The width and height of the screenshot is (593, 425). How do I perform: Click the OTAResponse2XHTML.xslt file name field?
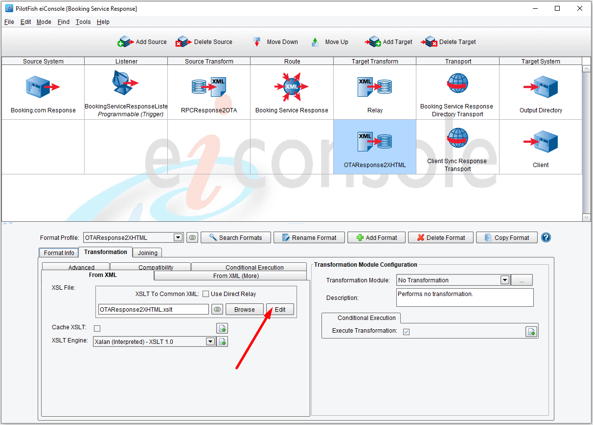pyautogui.click(x=154, y=309)
